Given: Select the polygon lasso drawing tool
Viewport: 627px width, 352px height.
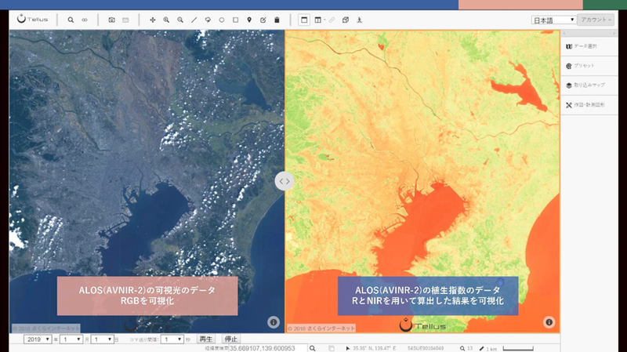Looking at the screenshot, I should tap(208, 20).
